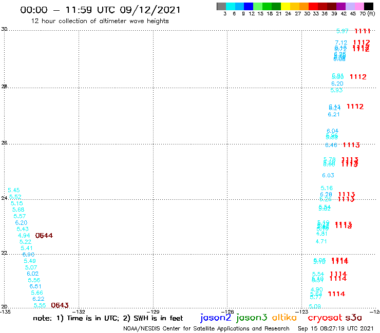Click the wave height value '4.94'
The height and width of the screenshot is (333, 380).
point(24,235)
